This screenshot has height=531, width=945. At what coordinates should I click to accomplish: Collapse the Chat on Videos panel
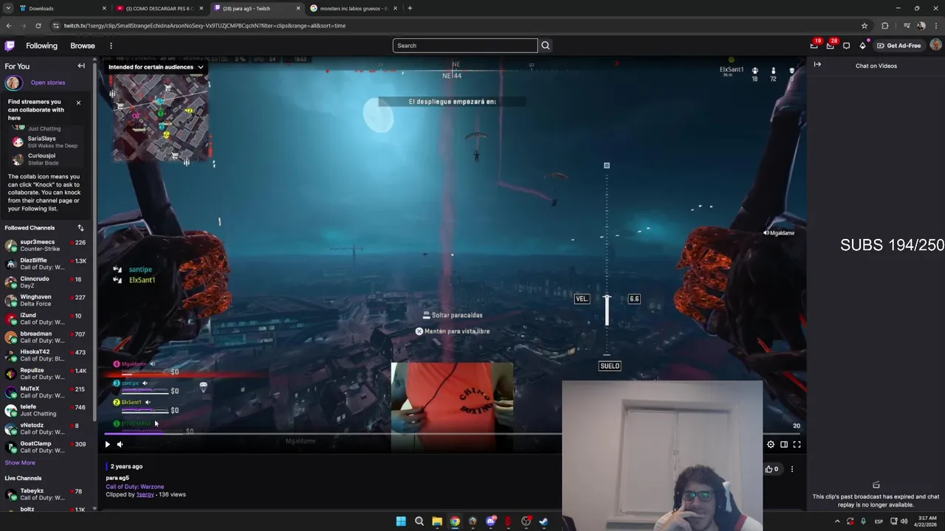(817, 65)
